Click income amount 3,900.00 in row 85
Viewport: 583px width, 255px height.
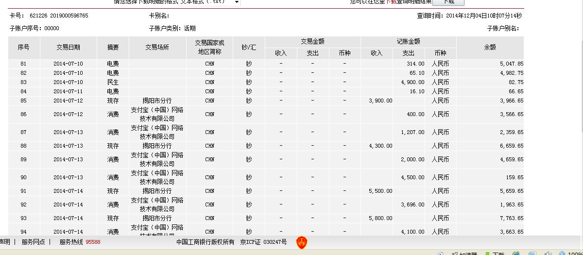coord(380,101)
